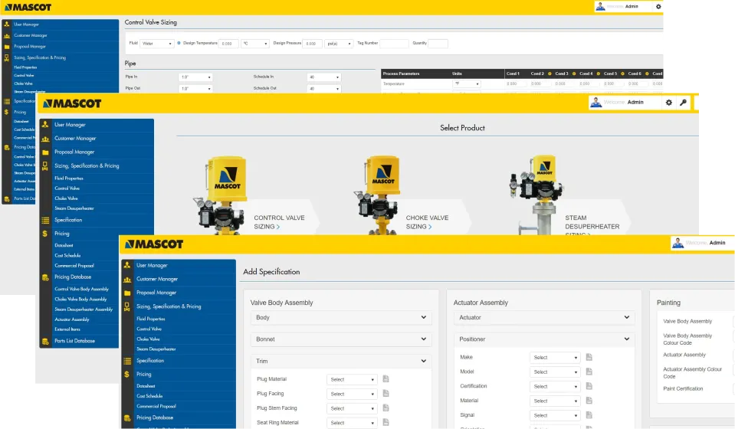Click document icon beside Positioner Model

coord(589,372)
